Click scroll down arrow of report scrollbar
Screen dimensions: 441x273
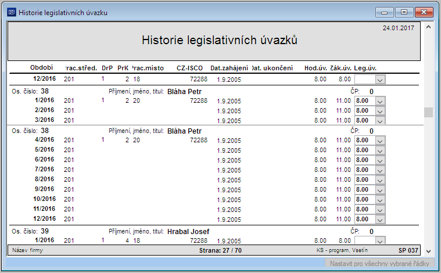click(x=429, y=252)
